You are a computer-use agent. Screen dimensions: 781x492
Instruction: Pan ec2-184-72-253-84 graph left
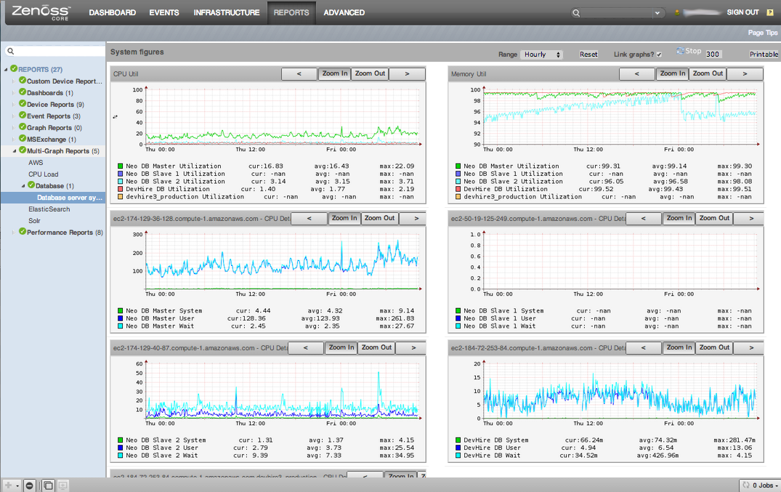click(644, 348)
